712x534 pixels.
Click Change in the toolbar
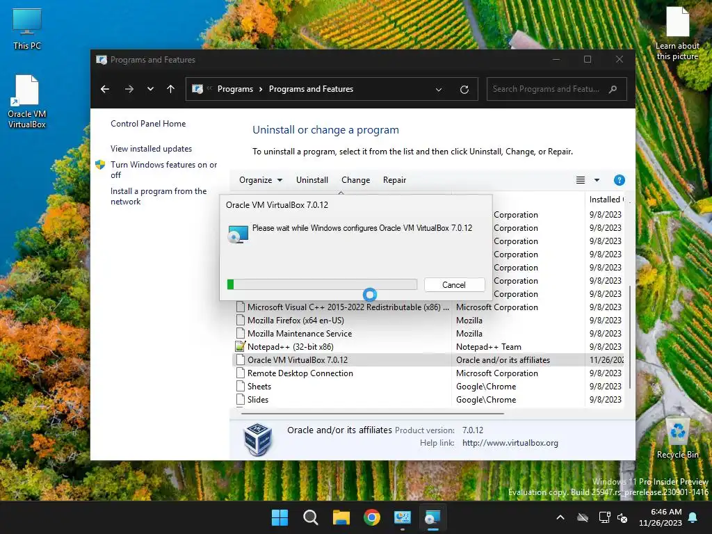pos(355,180)
